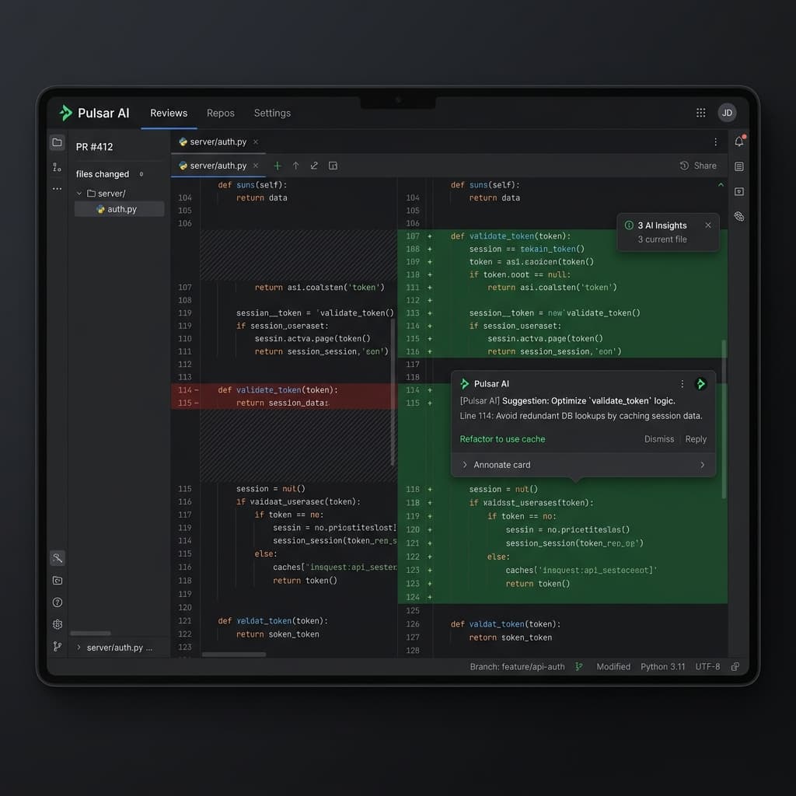Click the Pulsar AI logo icon
This screenshot has height=796, width=796.
[65, 113]
